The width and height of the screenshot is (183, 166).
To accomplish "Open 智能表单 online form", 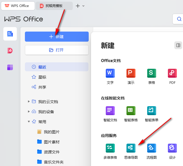I will [x=151, y=114].
